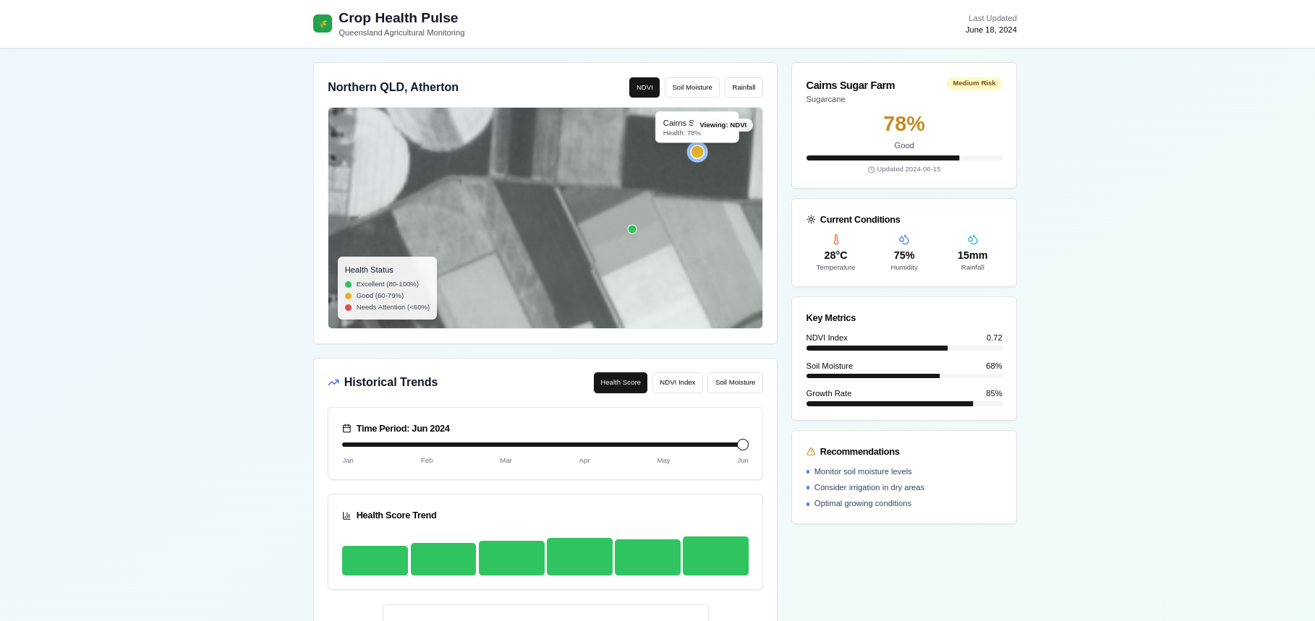Click the Key Metrics heading
Viewport: 1315px width, 621px height.
pos(831,318)
